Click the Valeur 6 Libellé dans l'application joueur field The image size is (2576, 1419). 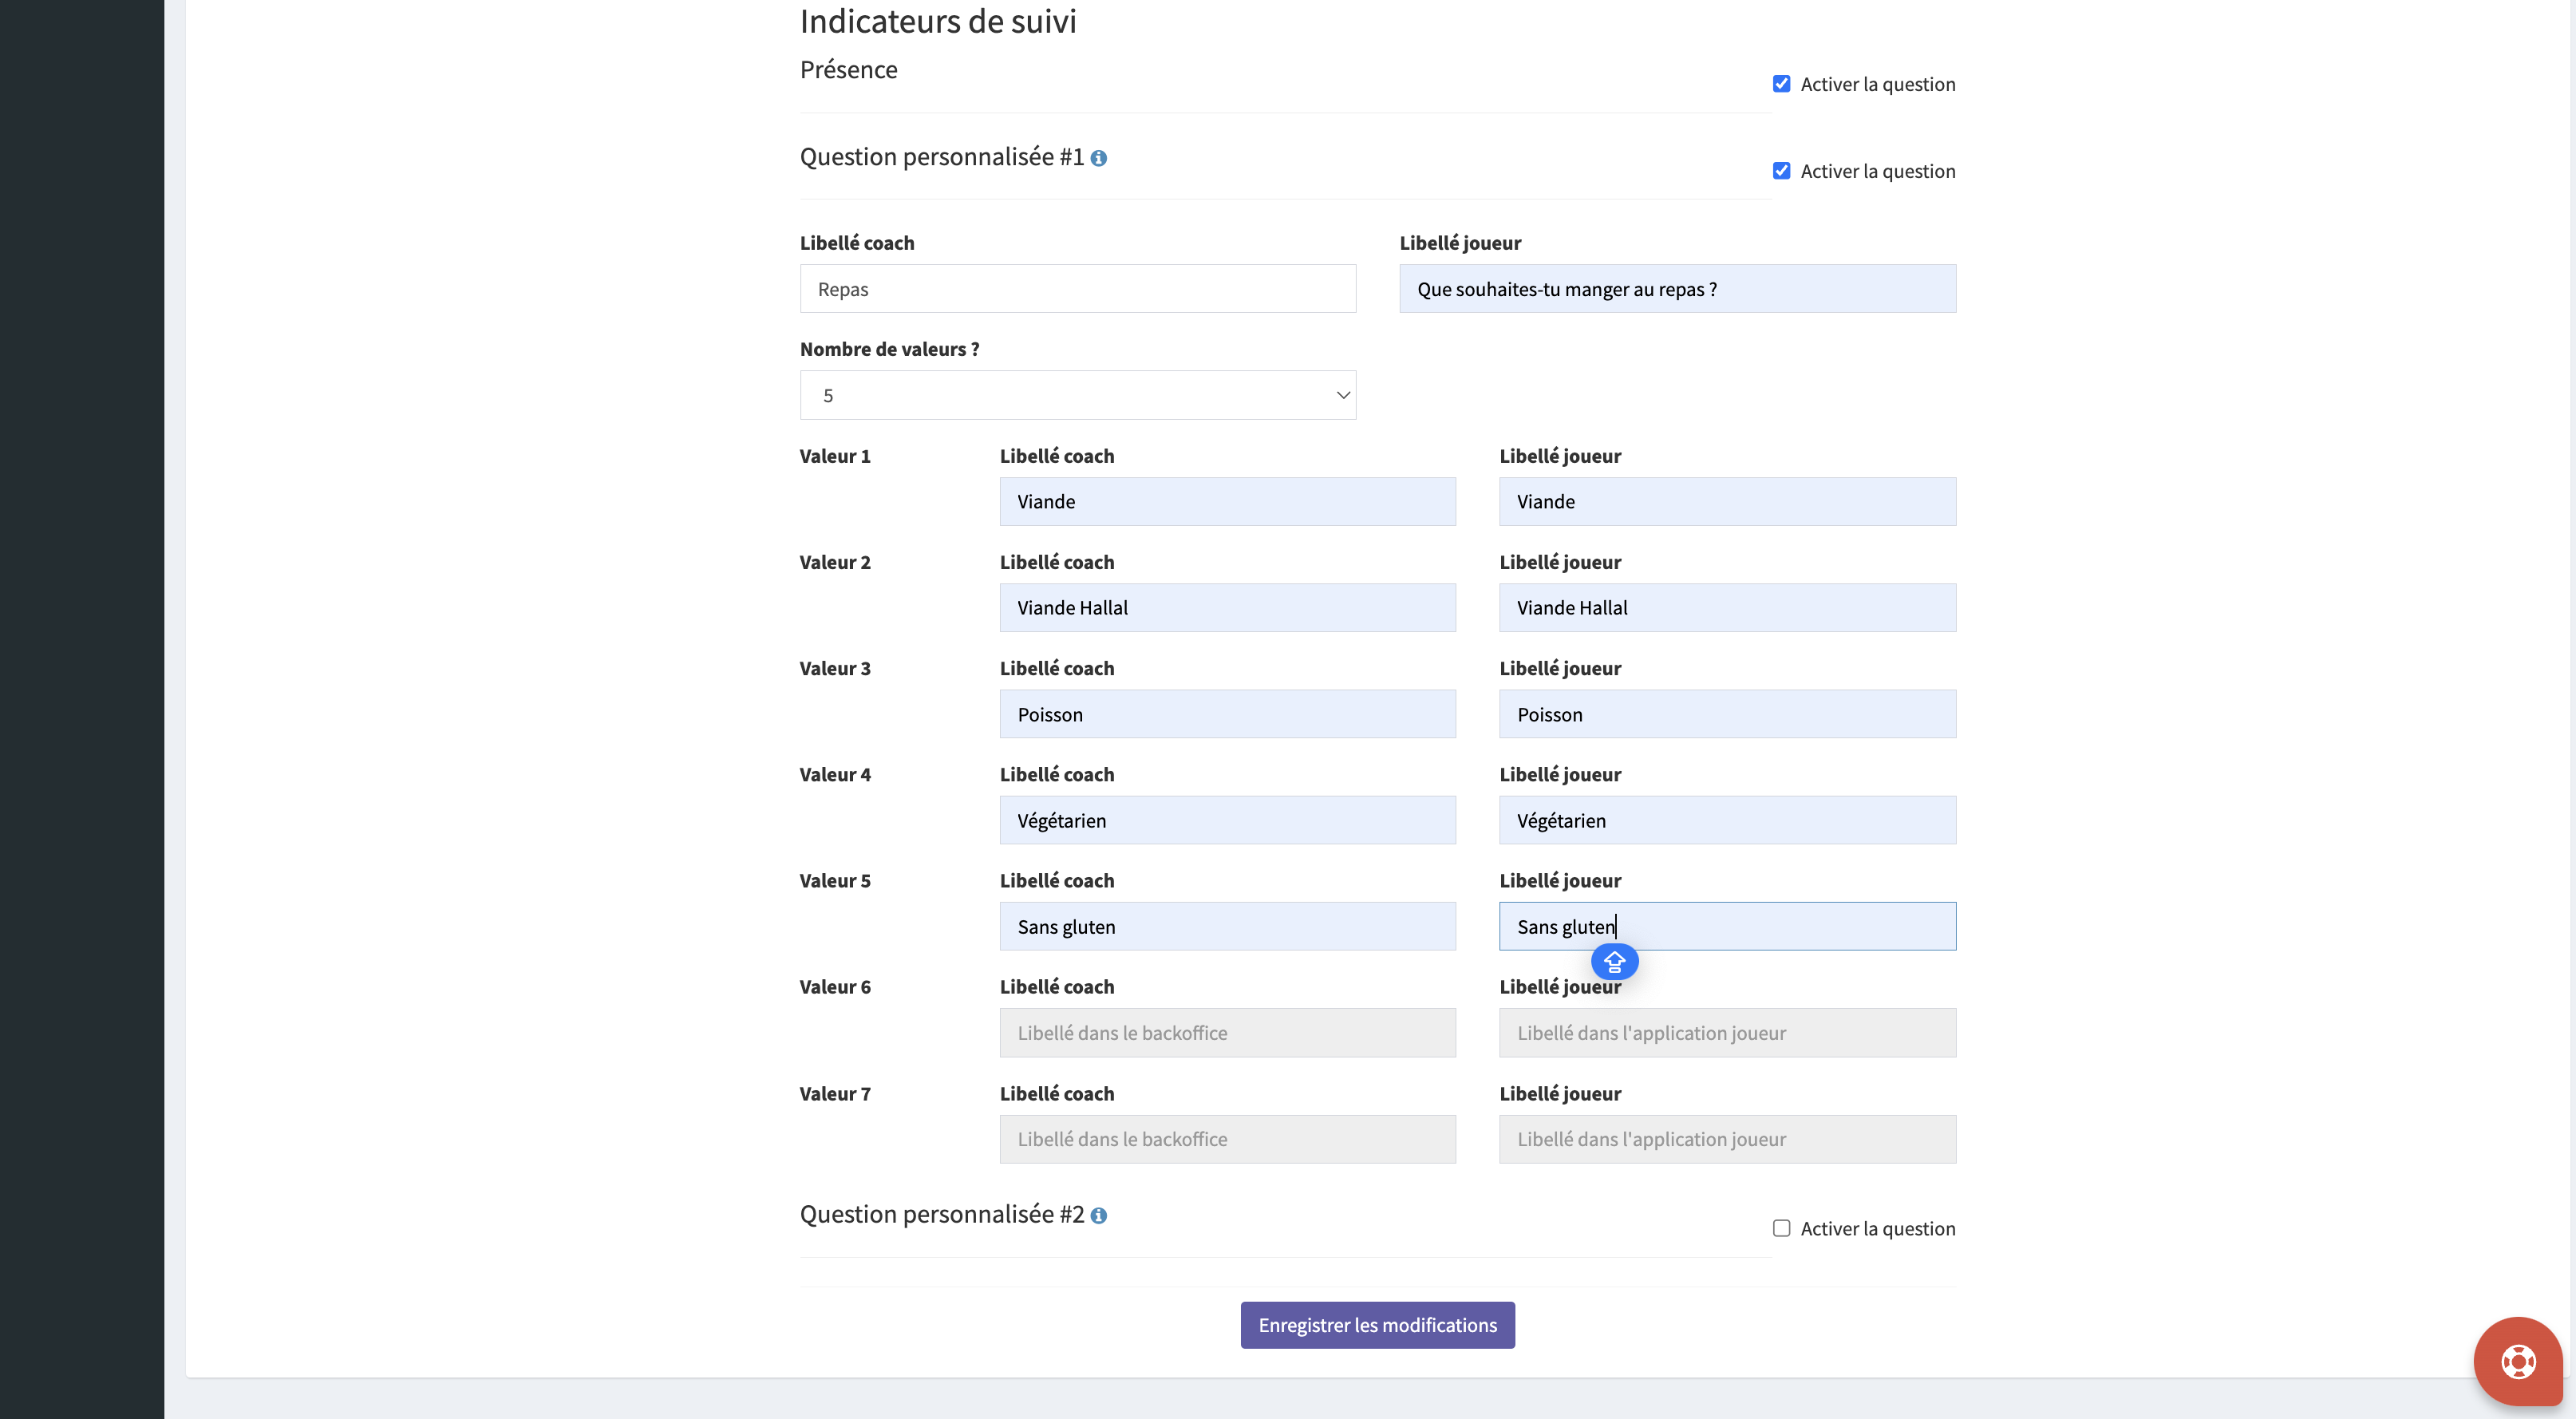(x=1727, y=1033)
